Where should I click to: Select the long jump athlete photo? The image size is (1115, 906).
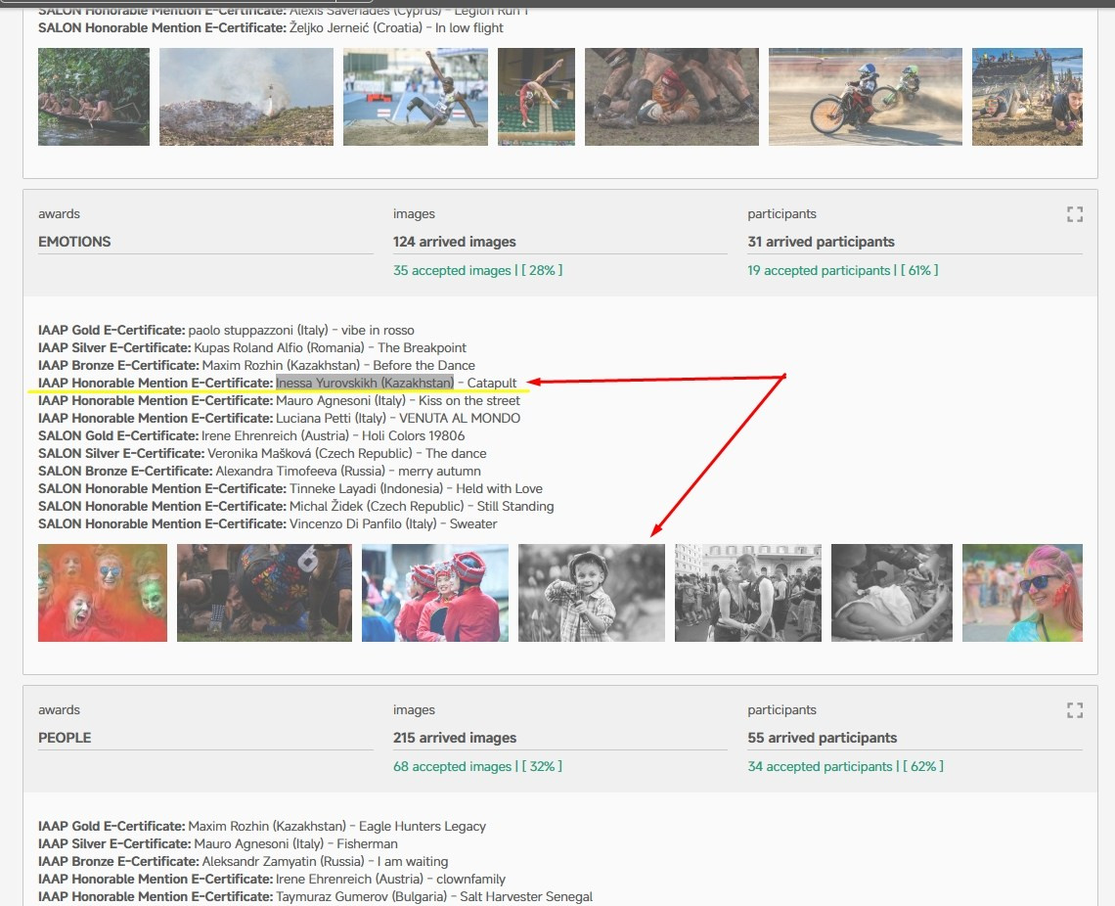(415, 97)
